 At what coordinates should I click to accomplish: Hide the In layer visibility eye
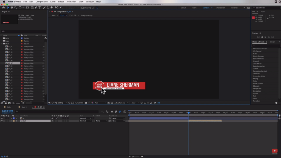2,119
